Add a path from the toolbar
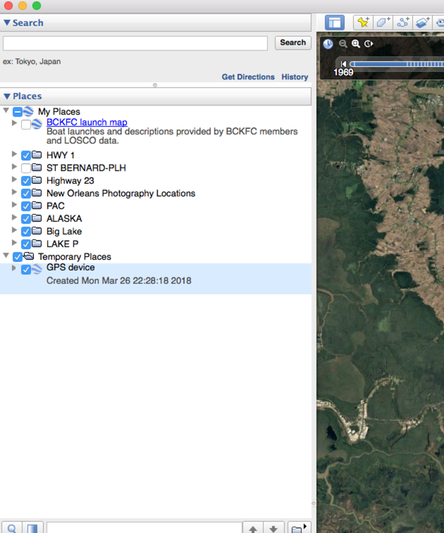 (403, 23)
